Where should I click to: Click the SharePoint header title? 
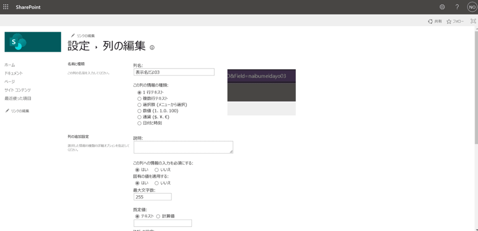click(28, 7)
